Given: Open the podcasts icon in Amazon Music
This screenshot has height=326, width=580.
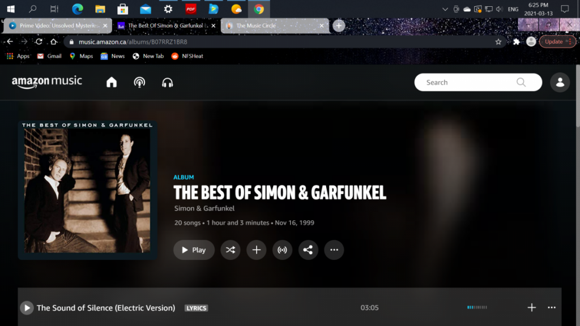Looking at the screenshot, I should click(x=139, y=82).
